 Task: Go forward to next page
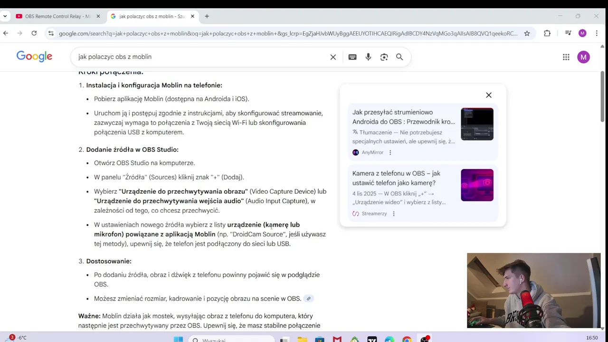pyautogui.click(x=20, y=33)
